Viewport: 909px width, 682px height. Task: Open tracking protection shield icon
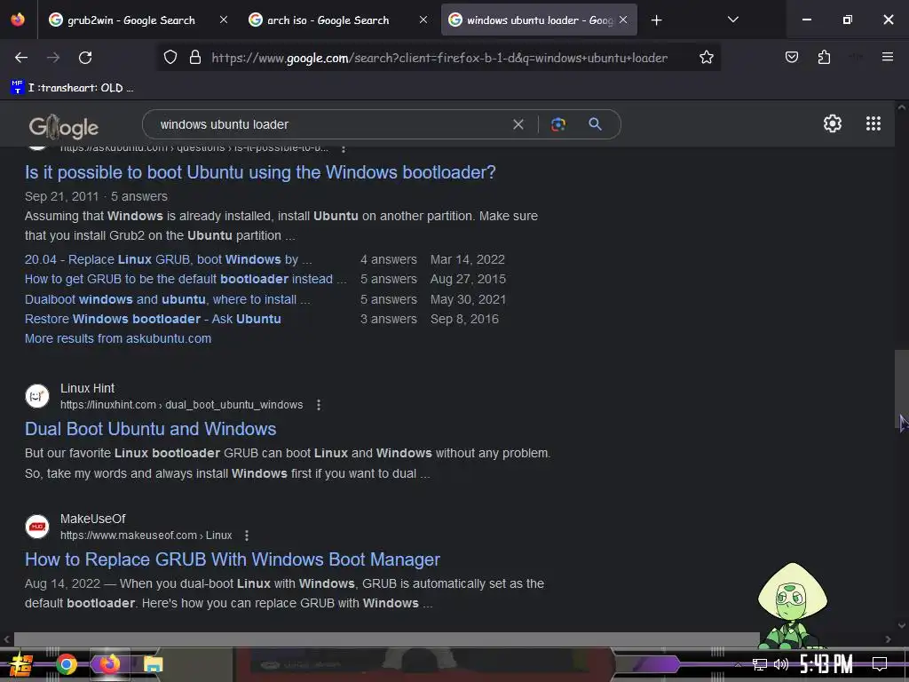click(170, 58)
